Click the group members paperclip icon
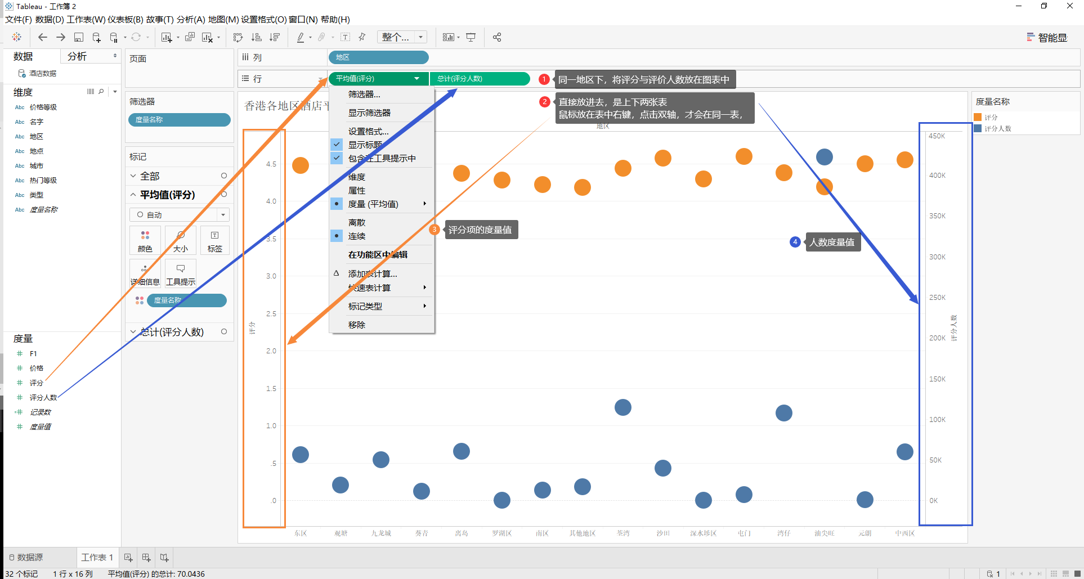Viewport: 1084px width, 579px height. click(x=321, y=37)
